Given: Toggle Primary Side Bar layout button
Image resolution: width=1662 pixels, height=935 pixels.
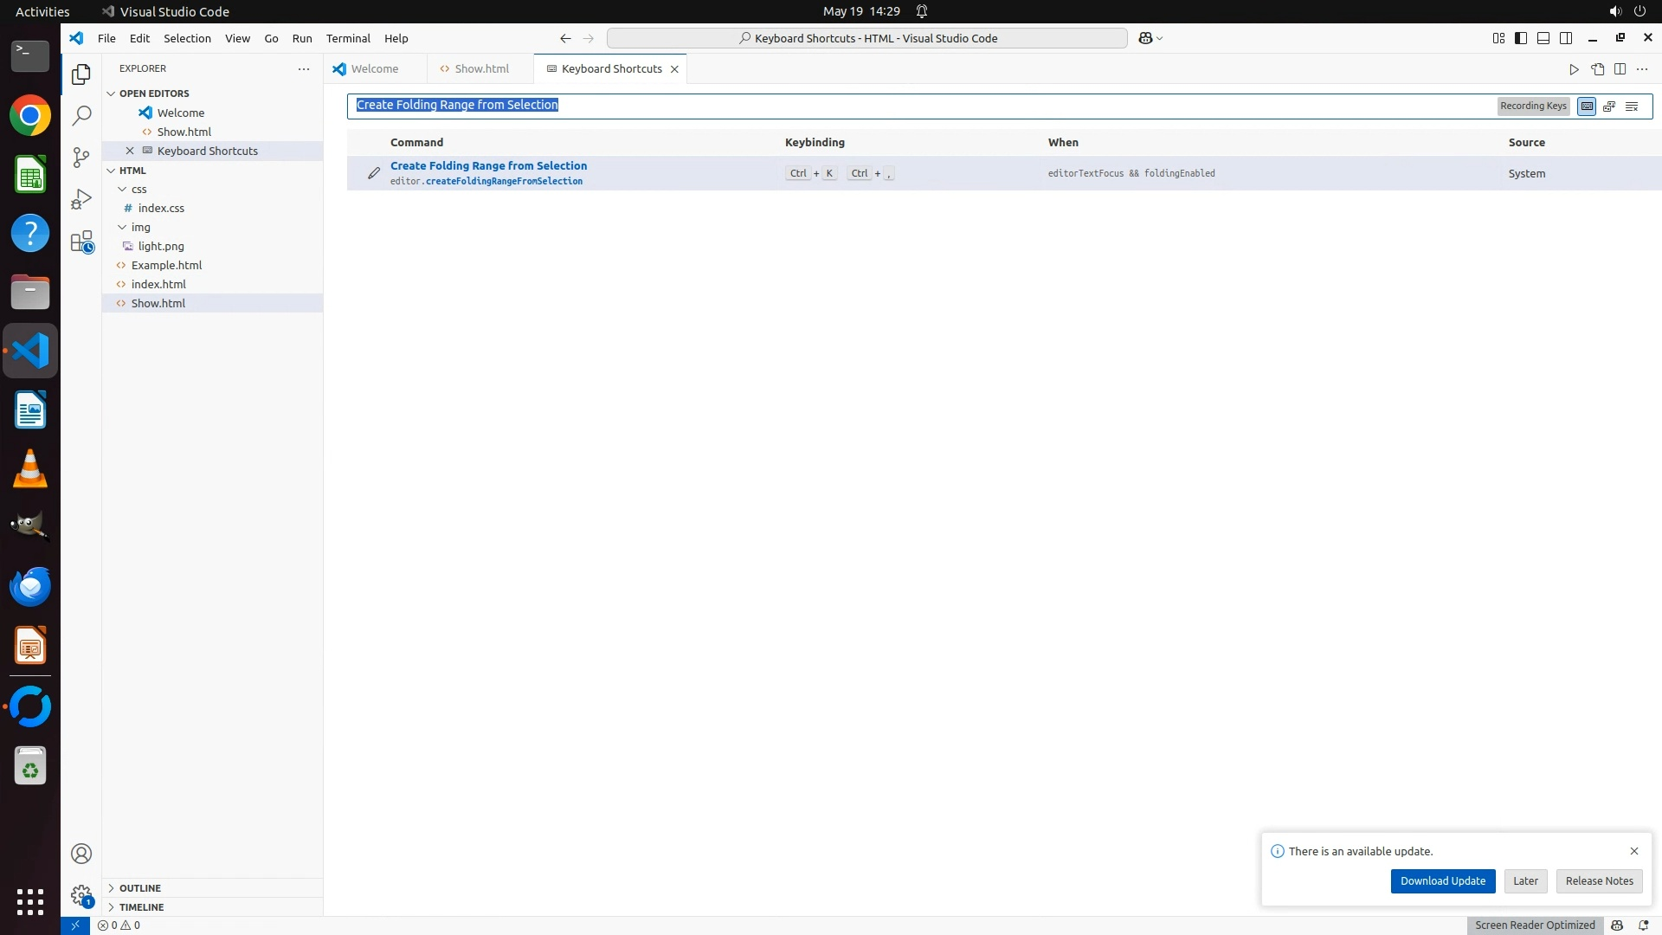Looking at the screenshot, I should (x=1521, y=38).
